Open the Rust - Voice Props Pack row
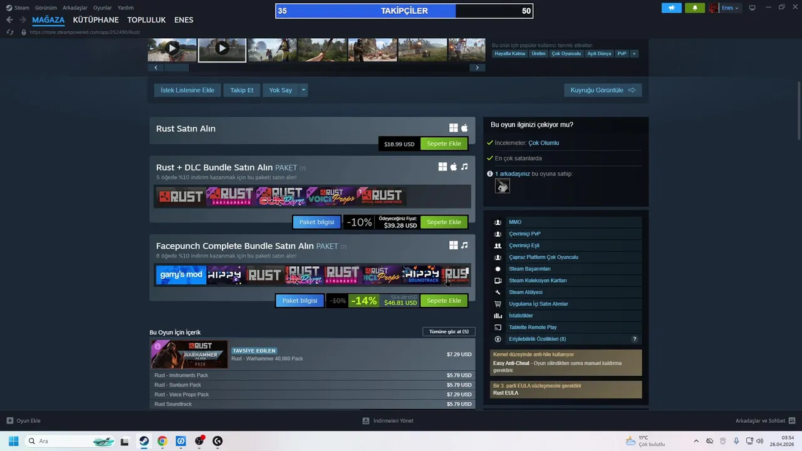Screen dimensions: 802x451 312,395
